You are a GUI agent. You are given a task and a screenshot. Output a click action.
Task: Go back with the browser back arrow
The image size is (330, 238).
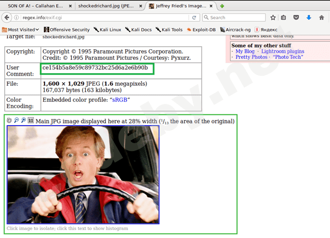[7, 17]
